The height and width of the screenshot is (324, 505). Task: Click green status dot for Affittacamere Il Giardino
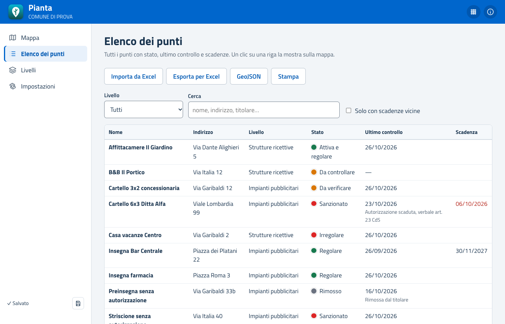(x=314, y=147)
